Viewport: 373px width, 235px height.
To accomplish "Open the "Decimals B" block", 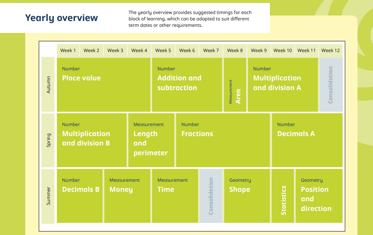I will [x=80, y=196].
